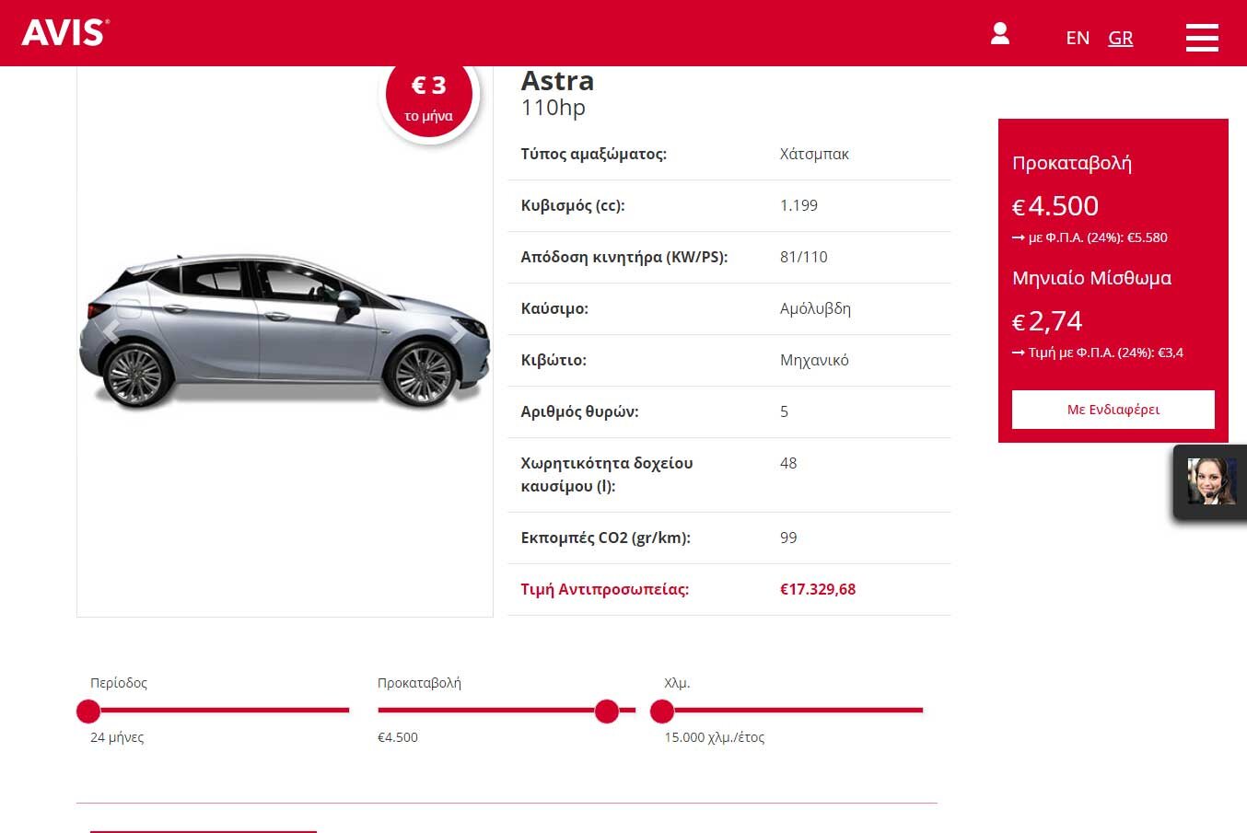Click the Χλμ. slider label

tap(677, 683)
